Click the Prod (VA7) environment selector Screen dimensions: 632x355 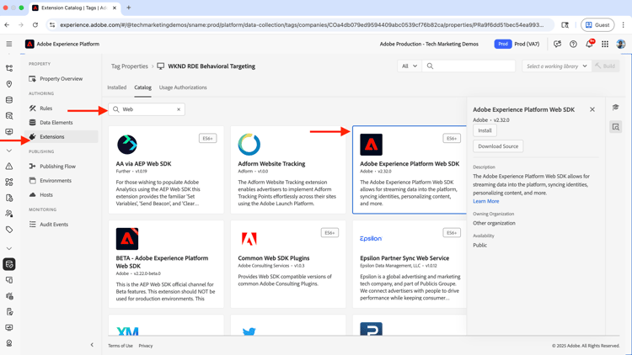pos(517,44)
